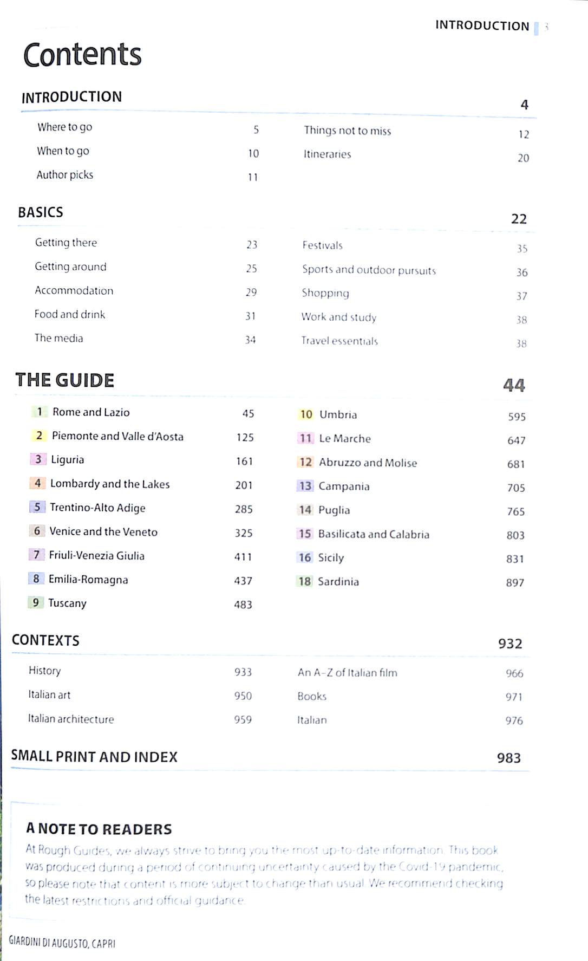The image size is (588, 961).
Task: Click the number 18 Sardinia badge
Action: pos(304,581)
